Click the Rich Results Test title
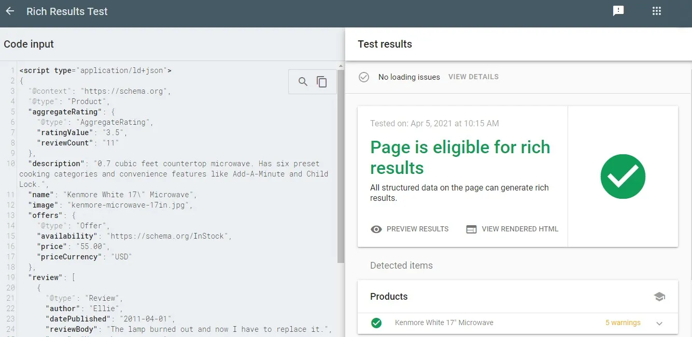Screen dimensions: 692x337 click(67, 11)
